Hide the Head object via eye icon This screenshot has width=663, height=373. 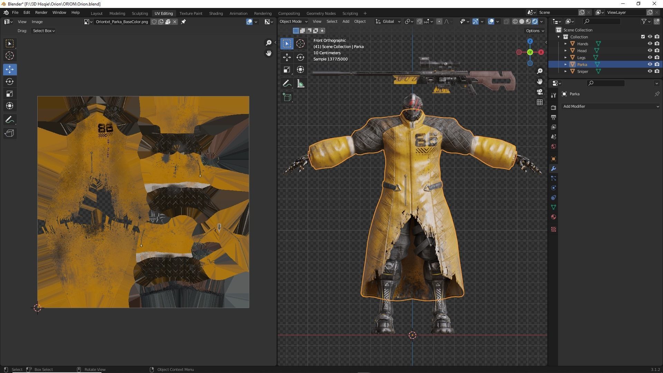(650, 51)
